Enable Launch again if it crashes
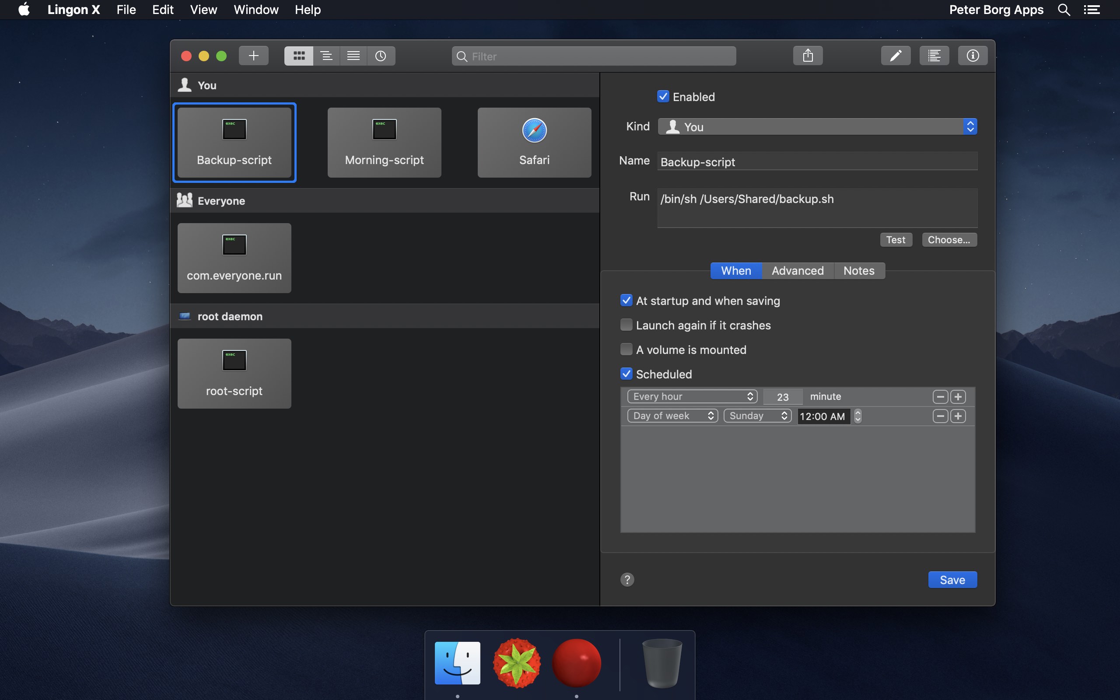1120x700 pixels. (626, 325)
